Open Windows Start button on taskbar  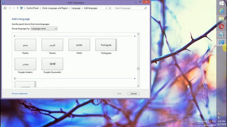221,3
